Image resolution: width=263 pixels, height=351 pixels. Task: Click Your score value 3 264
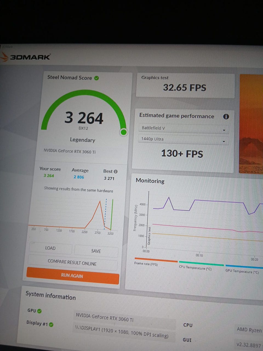point(49,176)
